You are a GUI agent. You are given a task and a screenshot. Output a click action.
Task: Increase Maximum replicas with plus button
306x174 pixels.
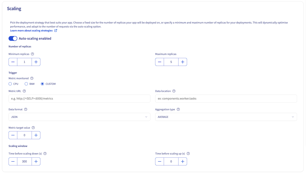[183, 62]
